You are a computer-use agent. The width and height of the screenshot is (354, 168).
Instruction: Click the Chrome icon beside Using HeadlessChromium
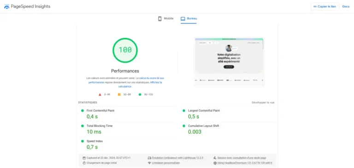(x=215, y=163)
